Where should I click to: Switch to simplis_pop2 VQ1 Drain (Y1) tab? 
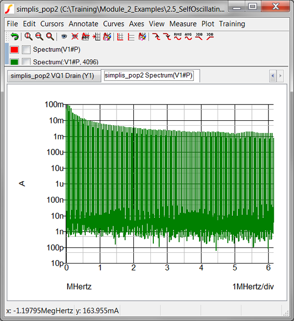coord(52,76)
